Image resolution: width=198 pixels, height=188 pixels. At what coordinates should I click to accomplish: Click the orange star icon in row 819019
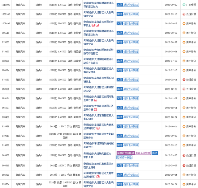click(x=184, y=136)
